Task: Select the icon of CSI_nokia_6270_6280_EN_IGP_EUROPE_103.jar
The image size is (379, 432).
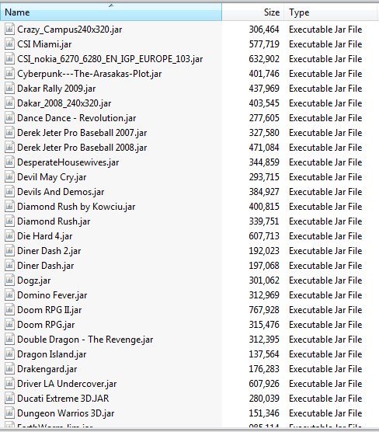Action: pos(9,59)
